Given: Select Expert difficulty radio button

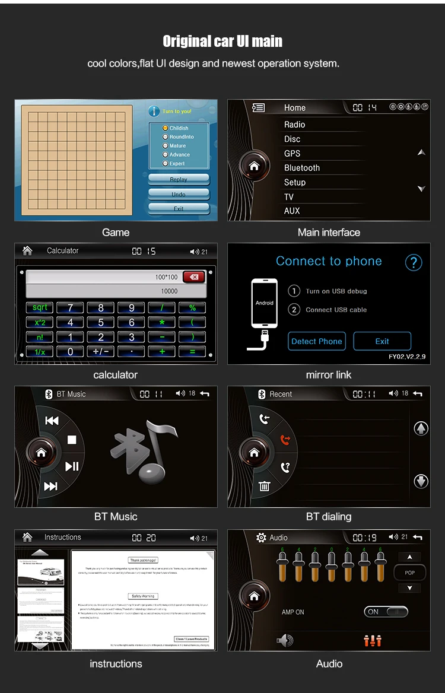Looking at the screenshot, I should [x=166, y=164].
